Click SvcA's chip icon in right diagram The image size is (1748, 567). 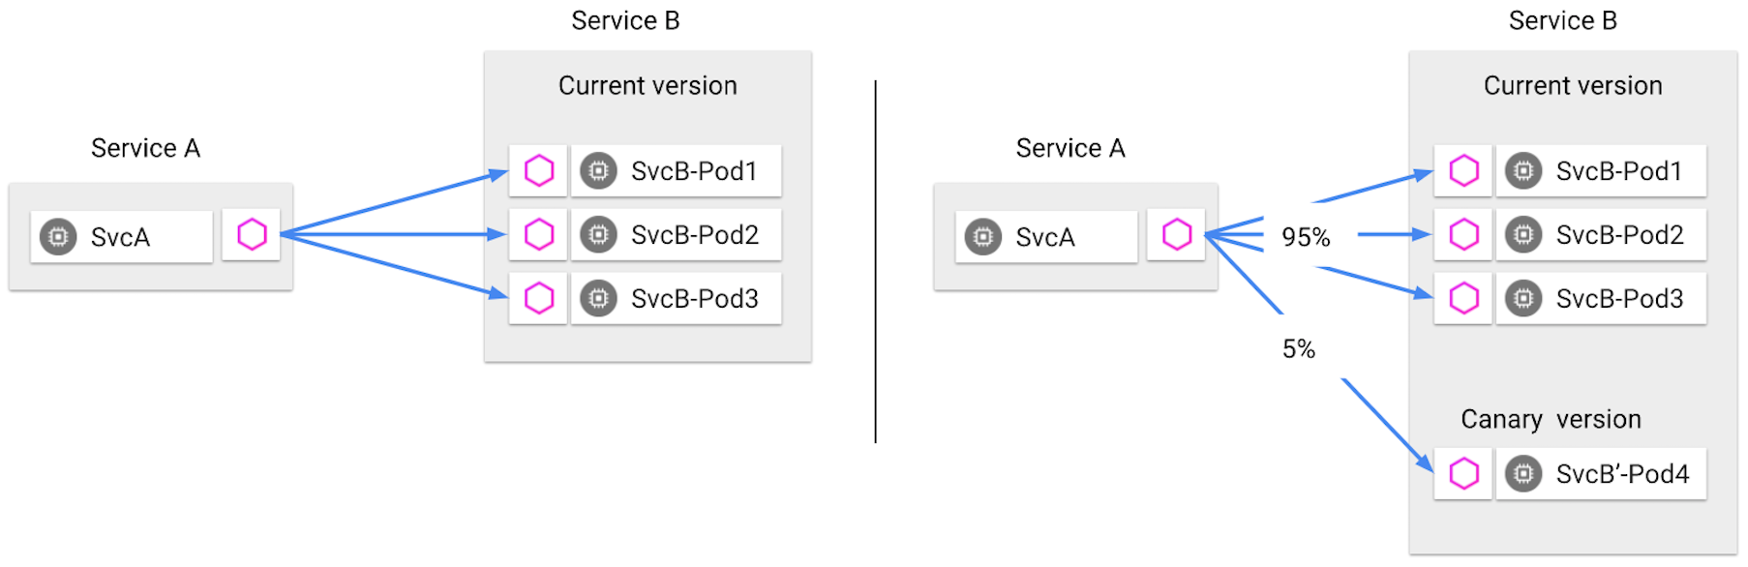(983, 237)
